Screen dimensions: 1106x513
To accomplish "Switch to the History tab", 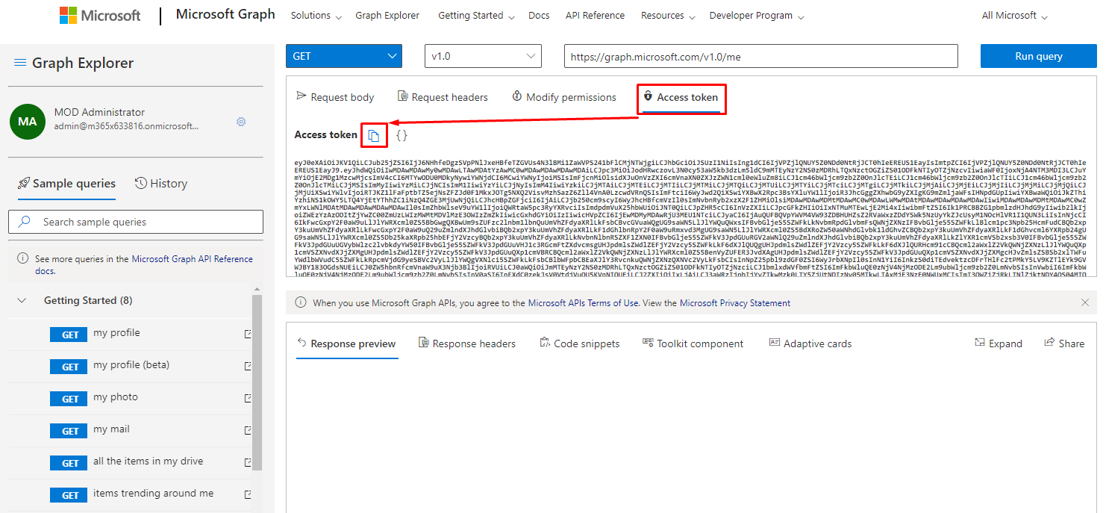I will pyautogui.click(x=161, y=184).
